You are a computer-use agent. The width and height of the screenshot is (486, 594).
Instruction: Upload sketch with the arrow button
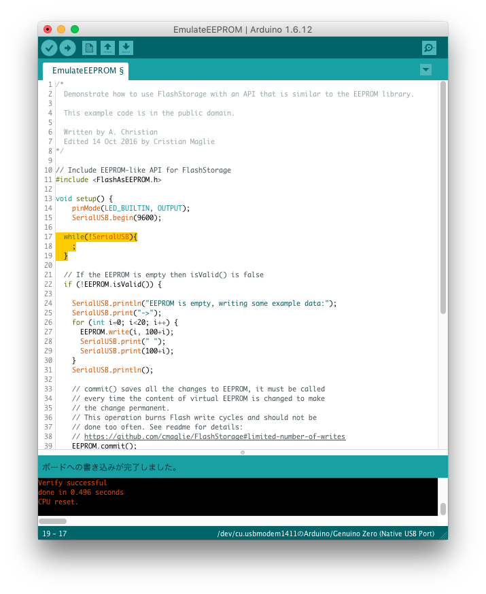pyautogui.click(x=67, y=48)
